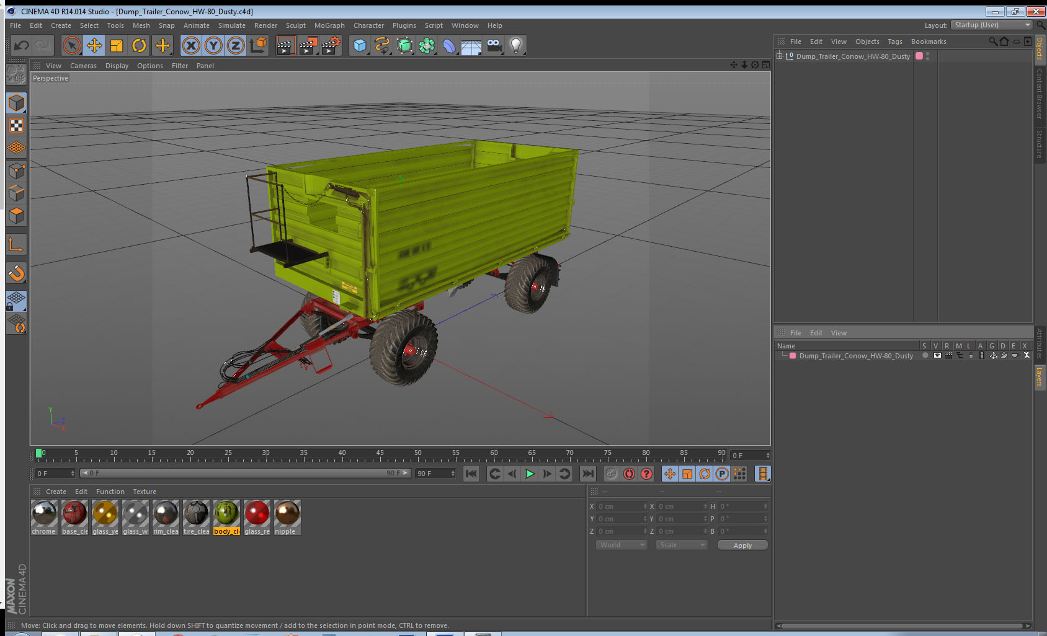Open the Object Manager Tags menu

[x=895, y=42]
